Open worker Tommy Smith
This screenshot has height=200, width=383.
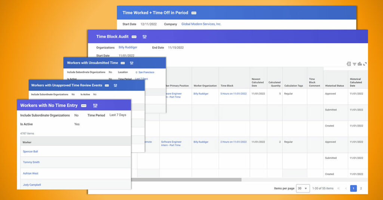tap(31, 162)
